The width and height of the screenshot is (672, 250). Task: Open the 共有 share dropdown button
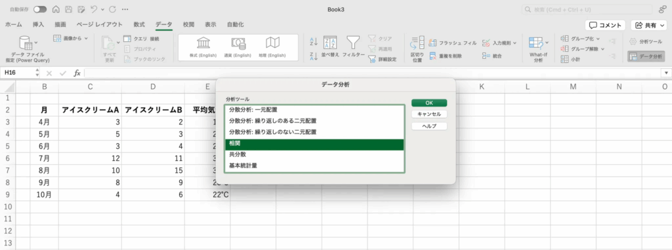click(649, 26)
